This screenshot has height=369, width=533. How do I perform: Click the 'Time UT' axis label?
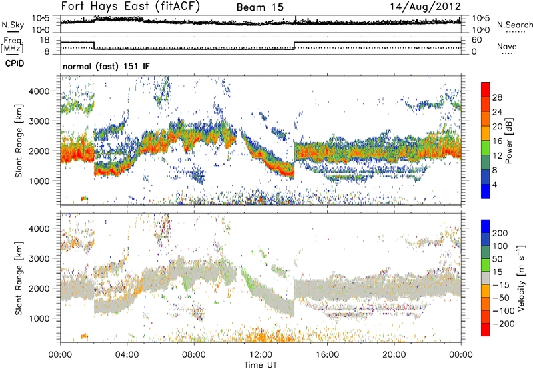[x=261, y=364]
